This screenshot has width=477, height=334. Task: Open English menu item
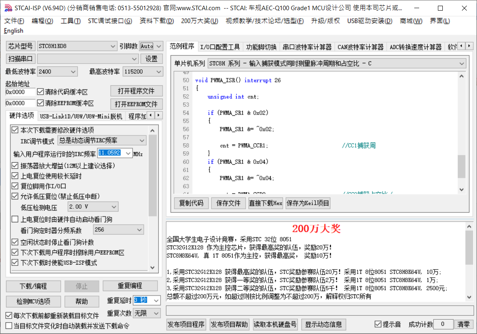[13, 31]
